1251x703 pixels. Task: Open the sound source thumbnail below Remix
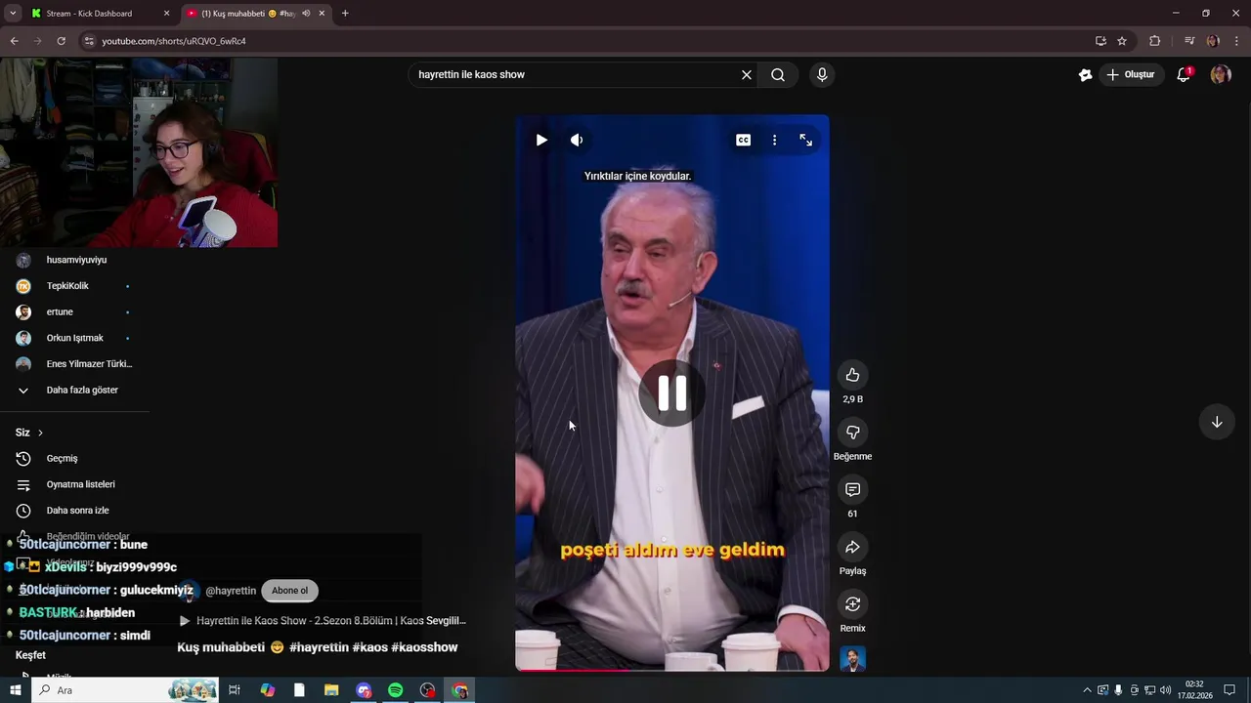click(x=852, y=659)
